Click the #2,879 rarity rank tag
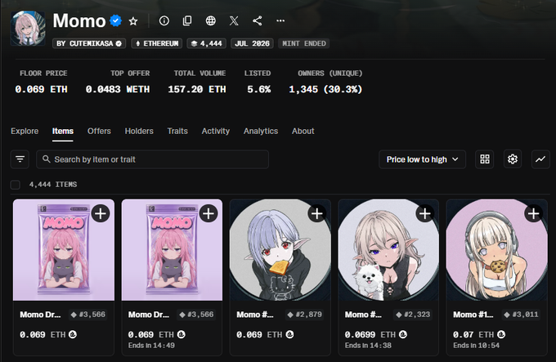This screenshot has height=362, width=556. pyautogui.click(x=305, y=315)
